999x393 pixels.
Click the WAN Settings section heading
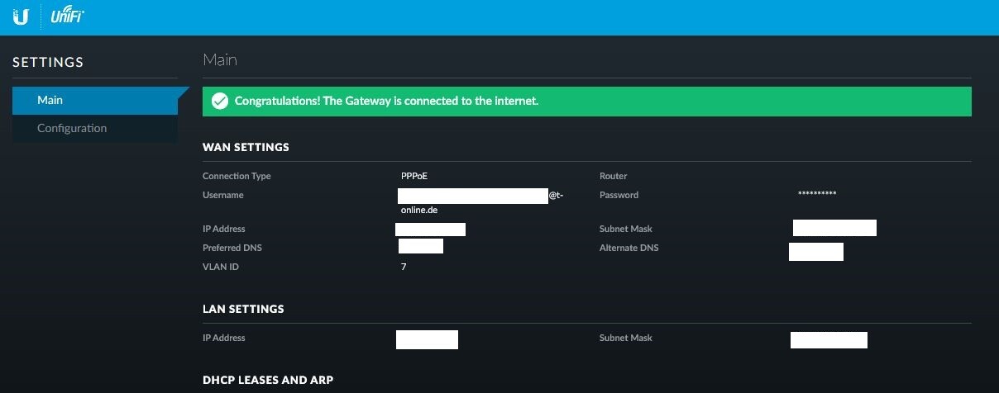pyautogui.click(x=246, y=147)
